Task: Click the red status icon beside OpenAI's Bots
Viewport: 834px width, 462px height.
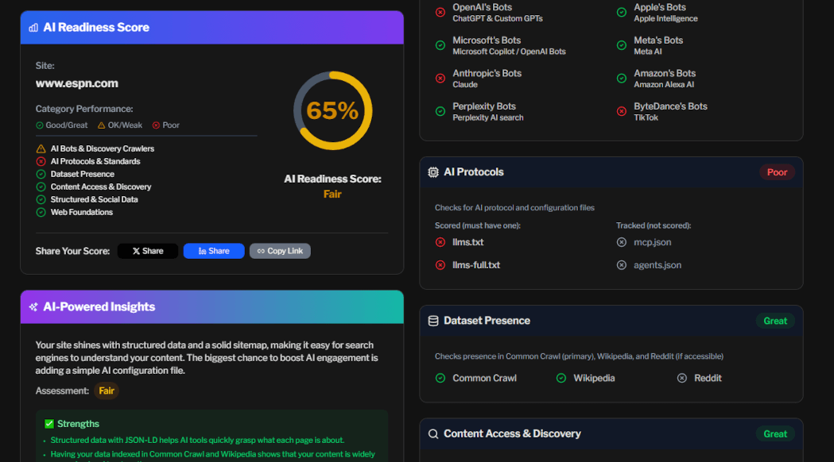Action: [x=440, y=12]
